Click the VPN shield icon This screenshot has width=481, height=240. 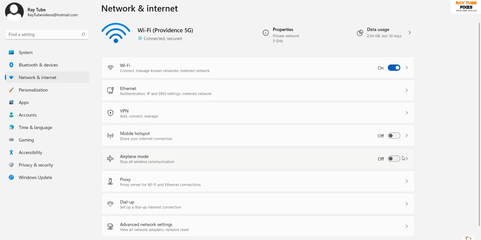pyautogui.click(x=110, y=113)
